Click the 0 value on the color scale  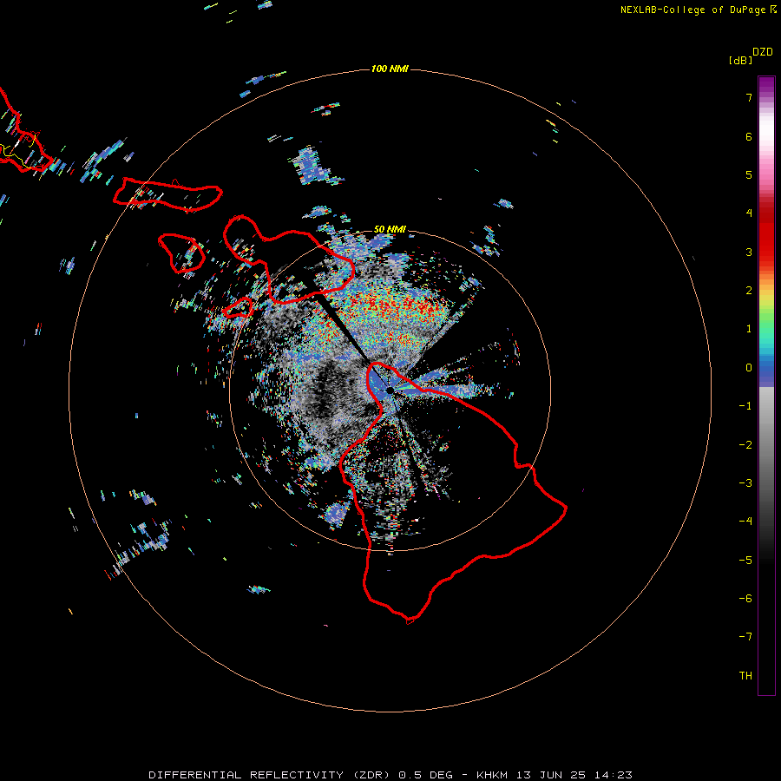point(749,368)
